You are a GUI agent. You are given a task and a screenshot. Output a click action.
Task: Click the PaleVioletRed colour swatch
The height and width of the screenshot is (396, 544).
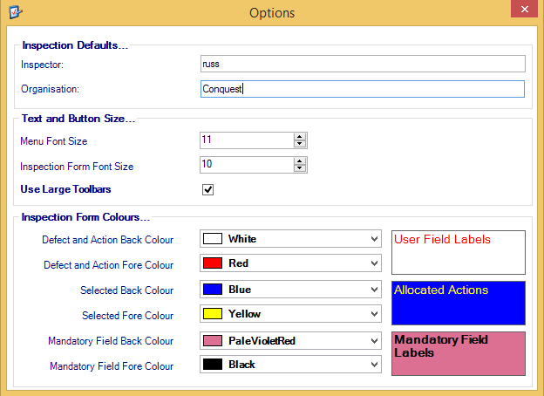pos(213,340)
